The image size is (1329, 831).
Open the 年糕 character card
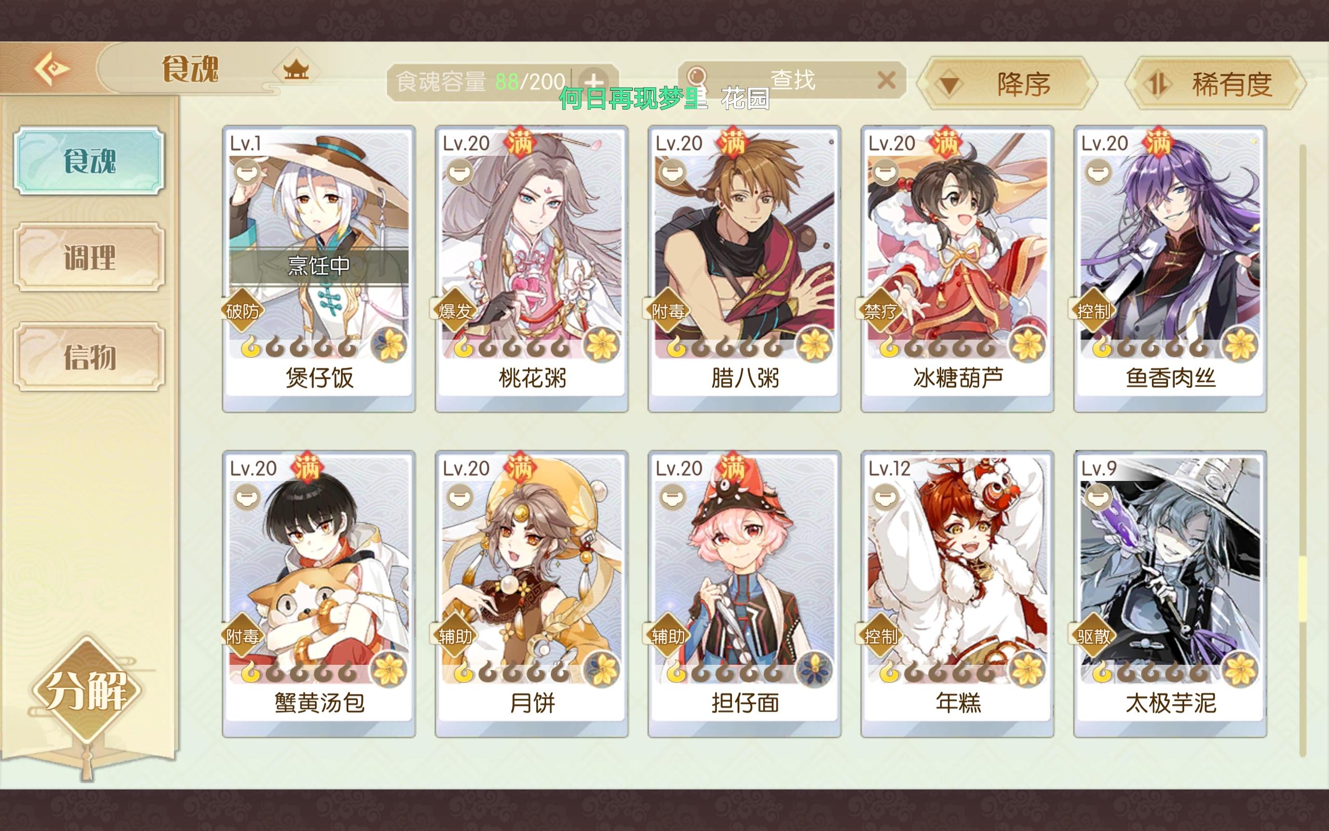[957, 594]
